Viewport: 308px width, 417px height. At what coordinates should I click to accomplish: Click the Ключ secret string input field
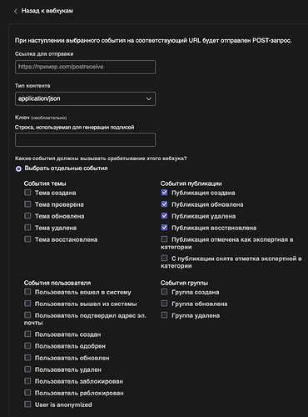[85, 139]
